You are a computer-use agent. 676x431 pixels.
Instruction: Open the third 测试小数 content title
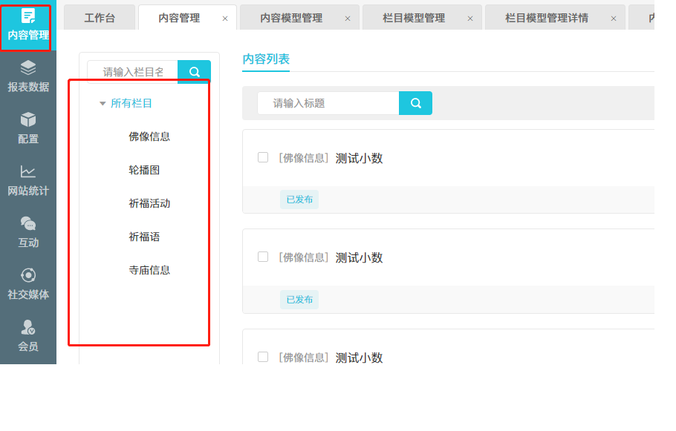[x=359, y=358]
